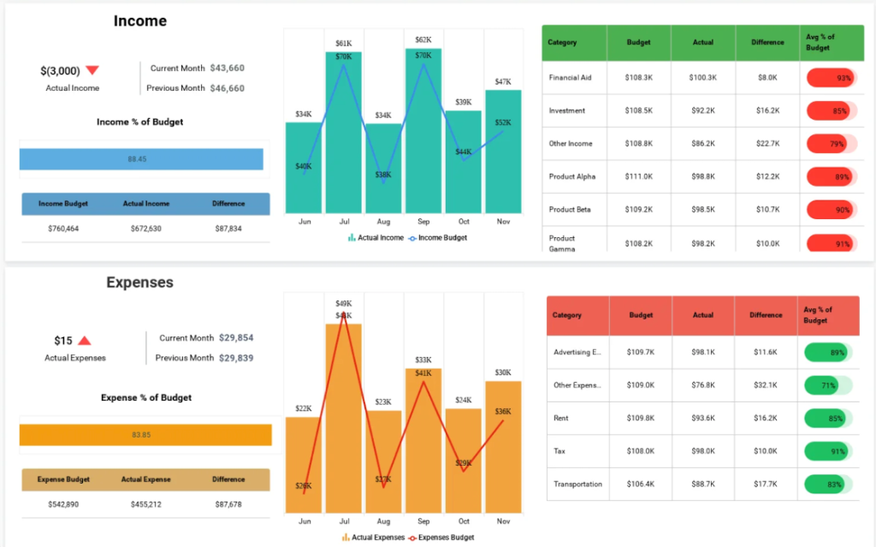The image size is (876, 547).
Task: Click the Income Budget legend line icon
Action: tap(412, 238)
